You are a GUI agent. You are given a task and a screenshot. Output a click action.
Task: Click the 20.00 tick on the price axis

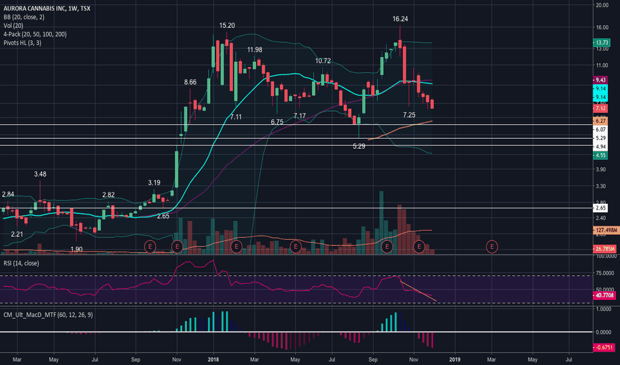[x=602, y=5]
